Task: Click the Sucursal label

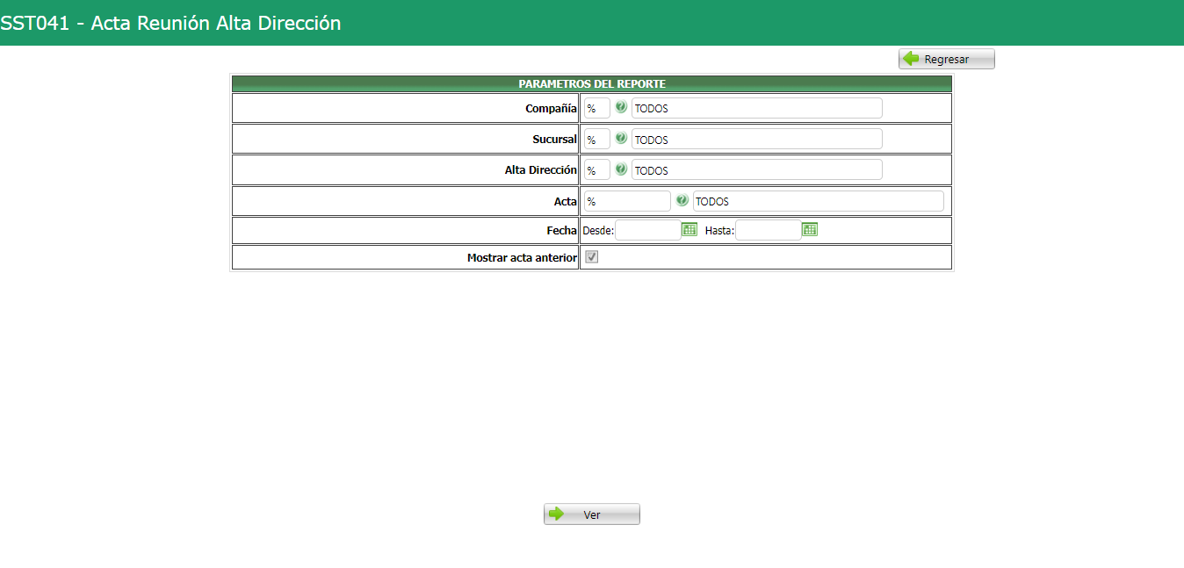Action: pos(555,139)
